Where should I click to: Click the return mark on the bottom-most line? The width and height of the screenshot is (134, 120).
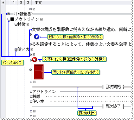pyautogui.click(x=34, y=116)
